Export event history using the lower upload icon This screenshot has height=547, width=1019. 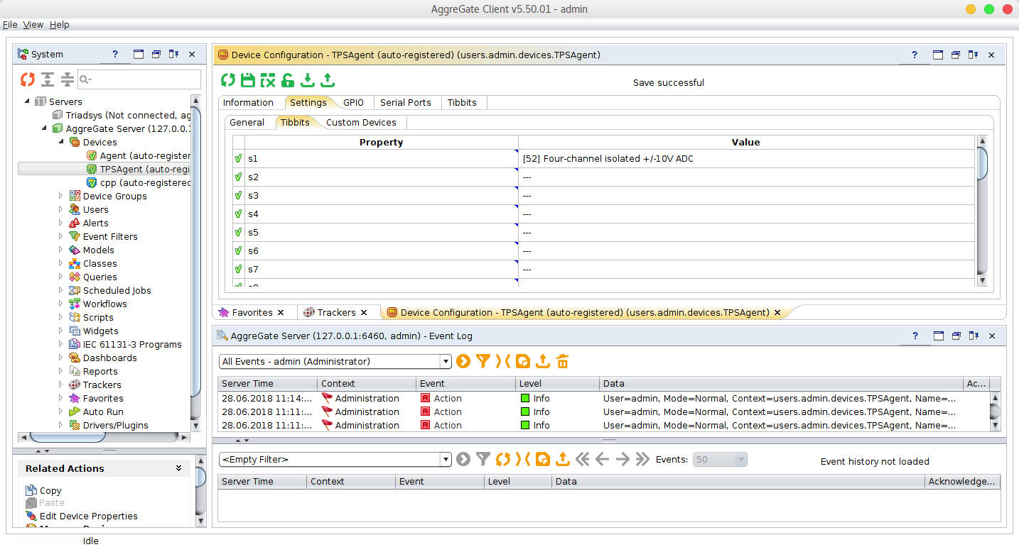point(563,459)
